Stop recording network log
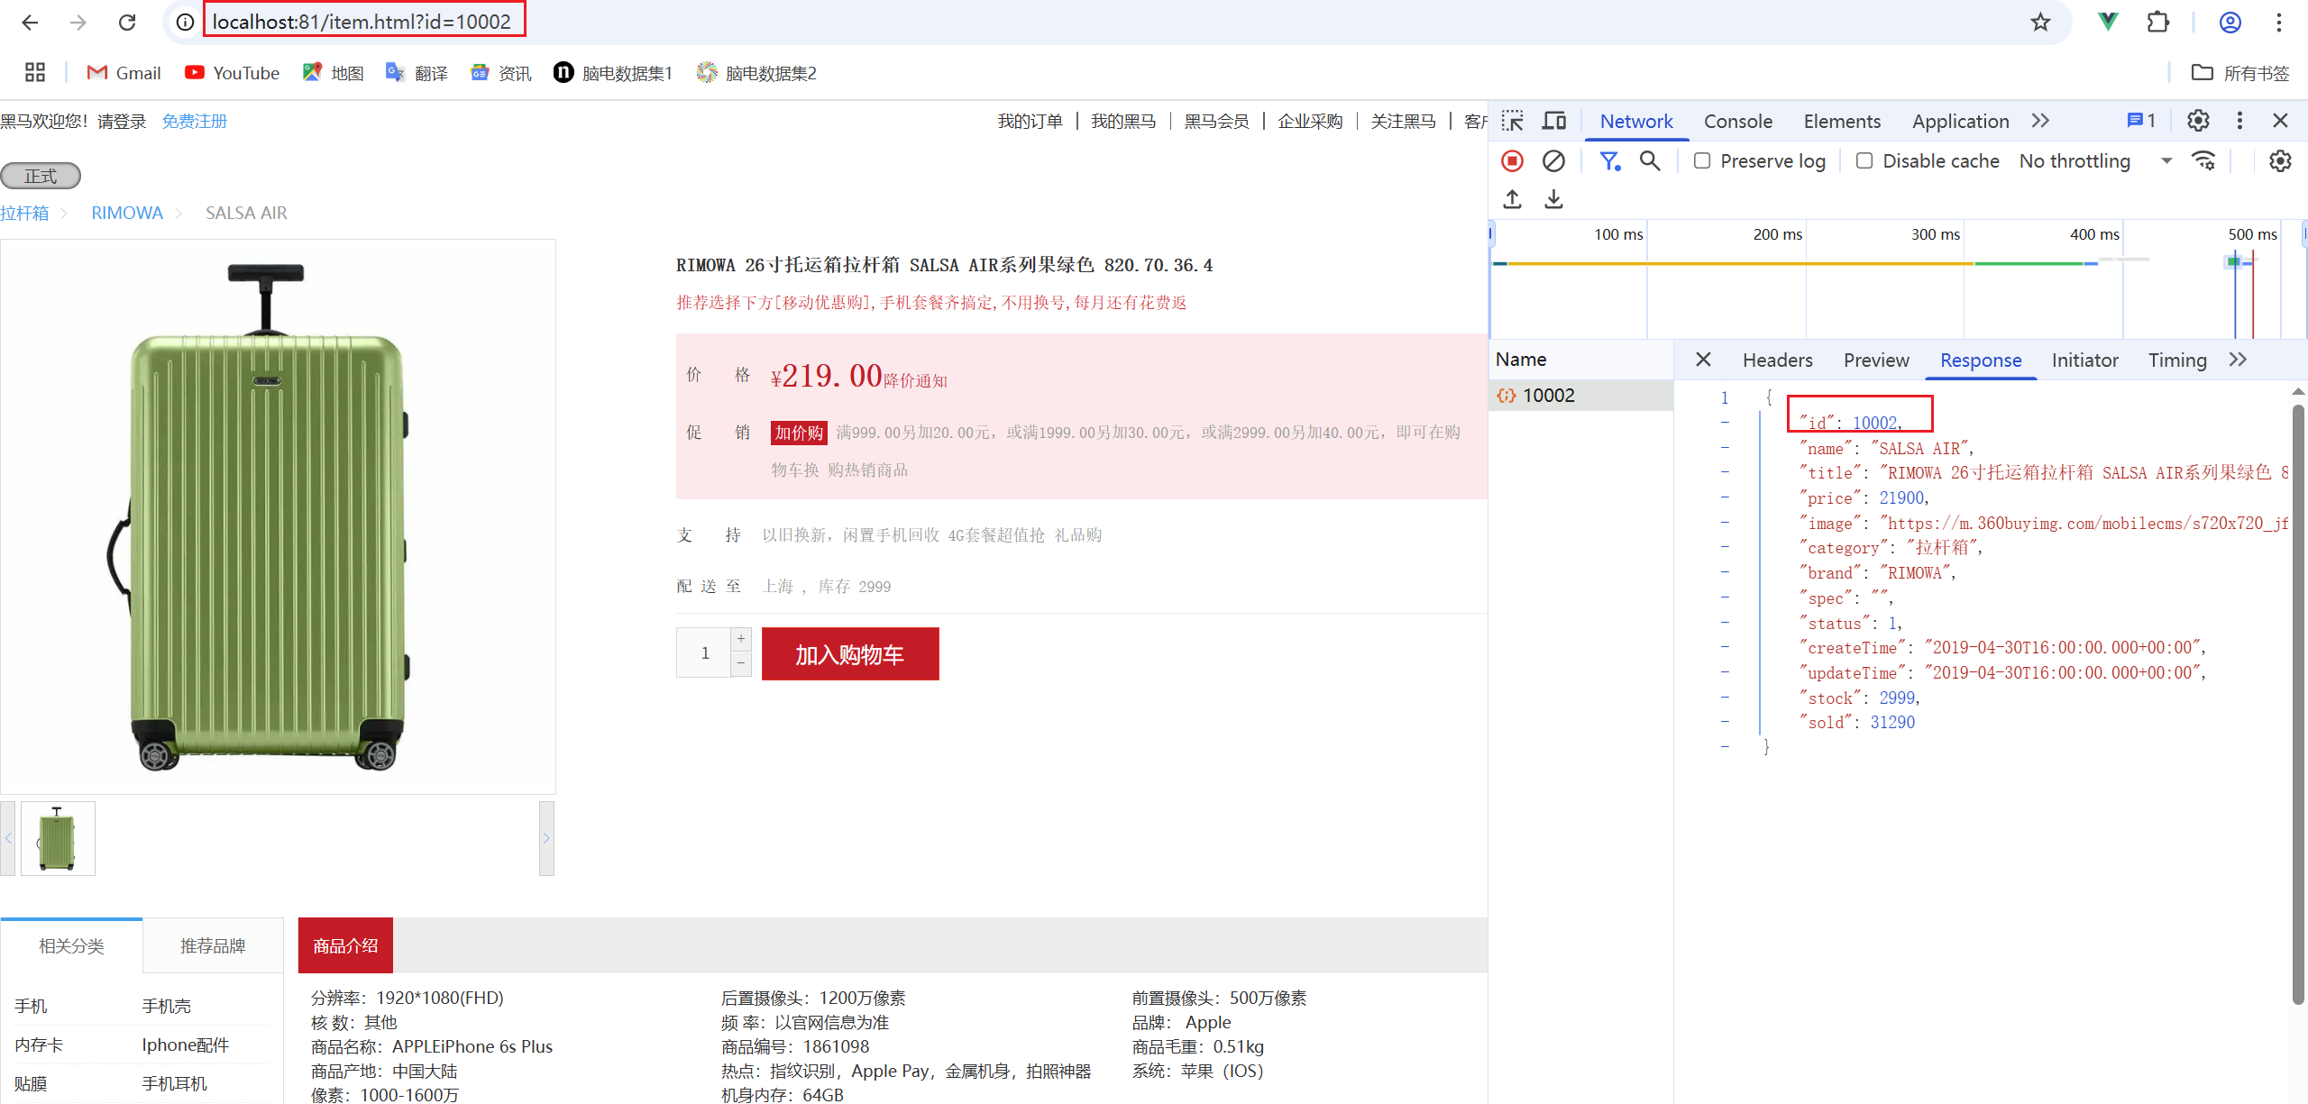Image resolution: width=2308 pixels, height=1104 pixels. tap(1512, 161)
